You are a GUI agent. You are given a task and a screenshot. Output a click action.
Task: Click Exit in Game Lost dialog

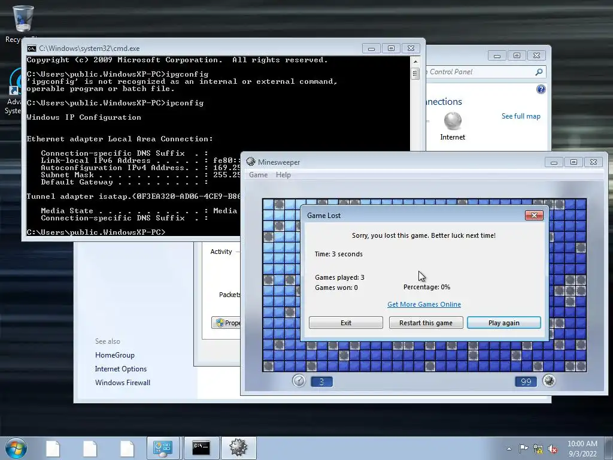(346, 323)
